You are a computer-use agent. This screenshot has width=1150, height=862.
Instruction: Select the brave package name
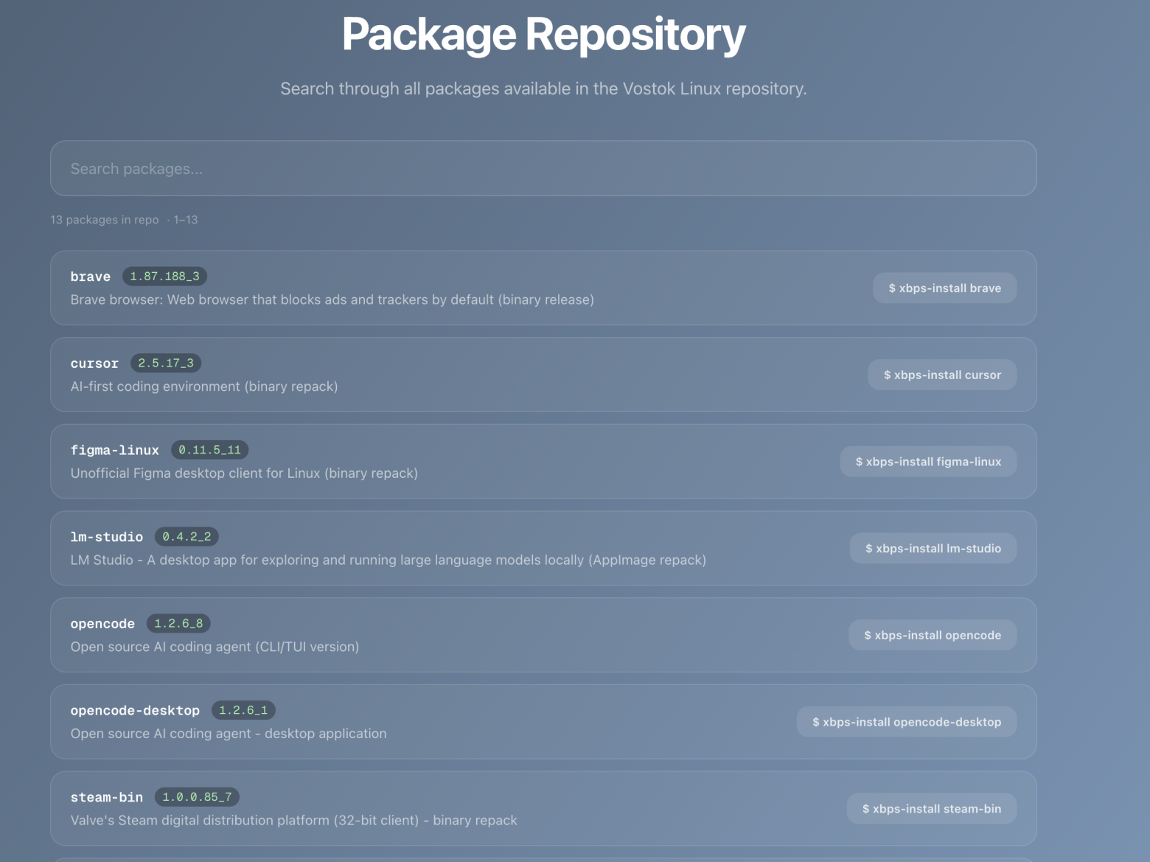[91, 277]
